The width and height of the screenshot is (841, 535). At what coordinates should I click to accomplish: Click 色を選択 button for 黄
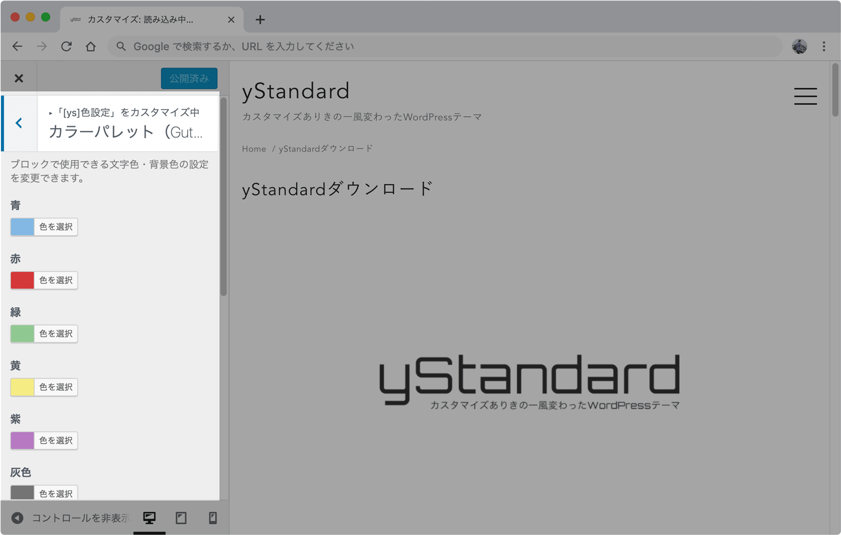(x=56, y=387)
